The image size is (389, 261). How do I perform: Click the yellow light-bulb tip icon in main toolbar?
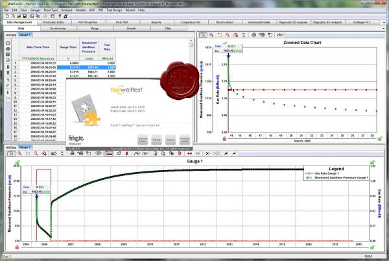point(60,16)
